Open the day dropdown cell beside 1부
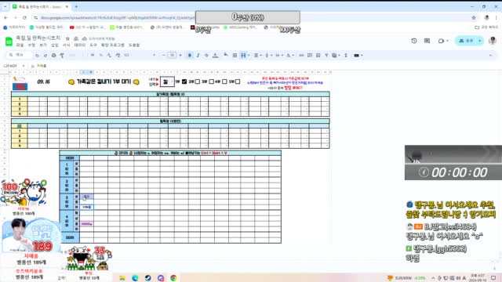502x282 pixels. click(x=167, y=81)
